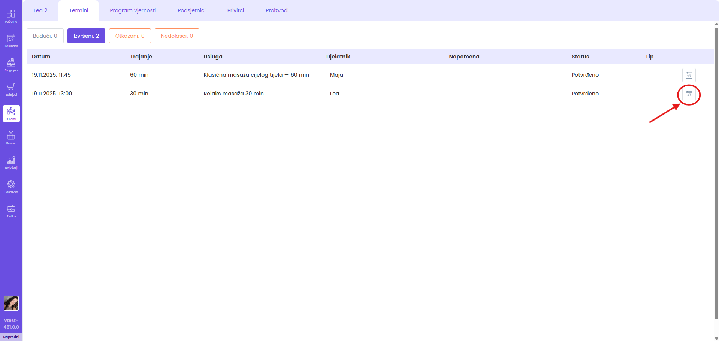Image resolution: width=719 pixels, height=341 pixels.
Task: Show Otkazani: 0 cancelled appointments
Action: pos(130,36)
